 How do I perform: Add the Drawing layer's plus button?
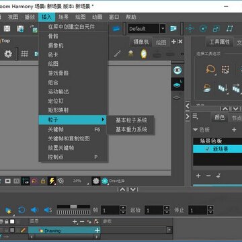click(x=97, y=231)
